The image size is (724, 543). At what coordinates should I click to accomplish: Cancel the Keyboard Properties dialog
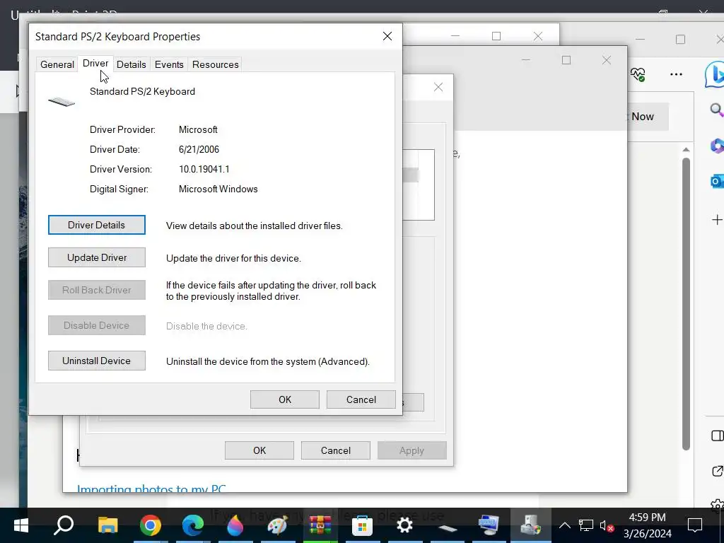click(x=361, y=399)
